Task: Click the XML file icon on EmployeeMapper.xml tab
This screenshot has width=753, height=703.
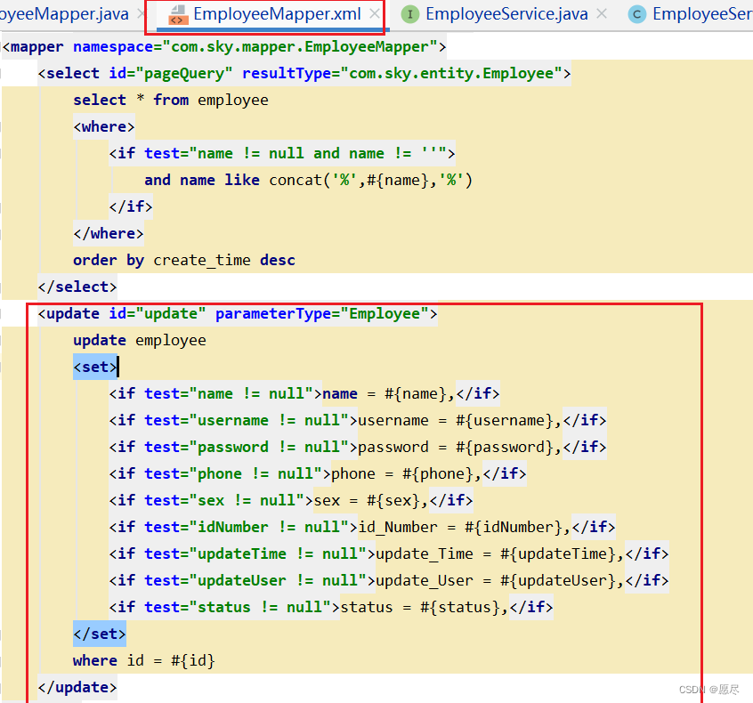Action: pyautogui.click(x=178, y=15)
